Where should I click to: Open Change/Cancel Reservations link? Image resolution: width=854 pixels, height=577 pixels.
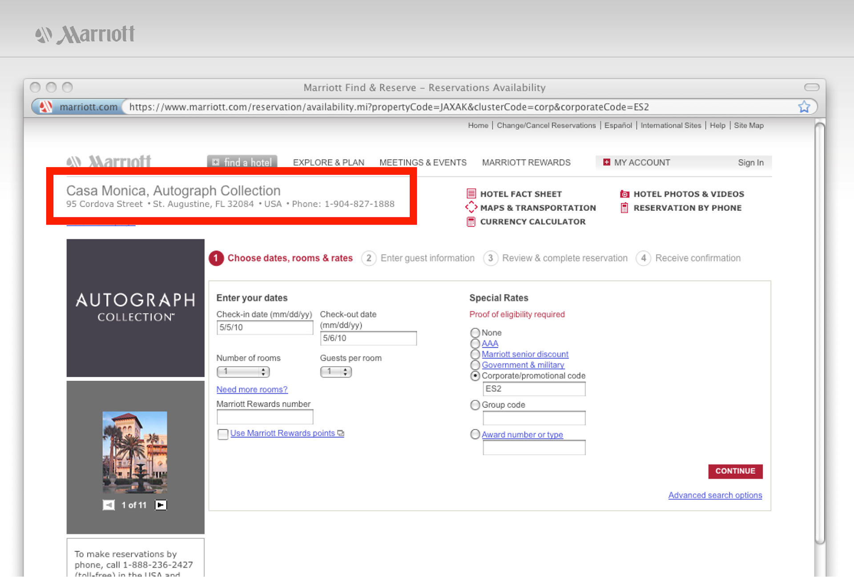pos(546,125)
